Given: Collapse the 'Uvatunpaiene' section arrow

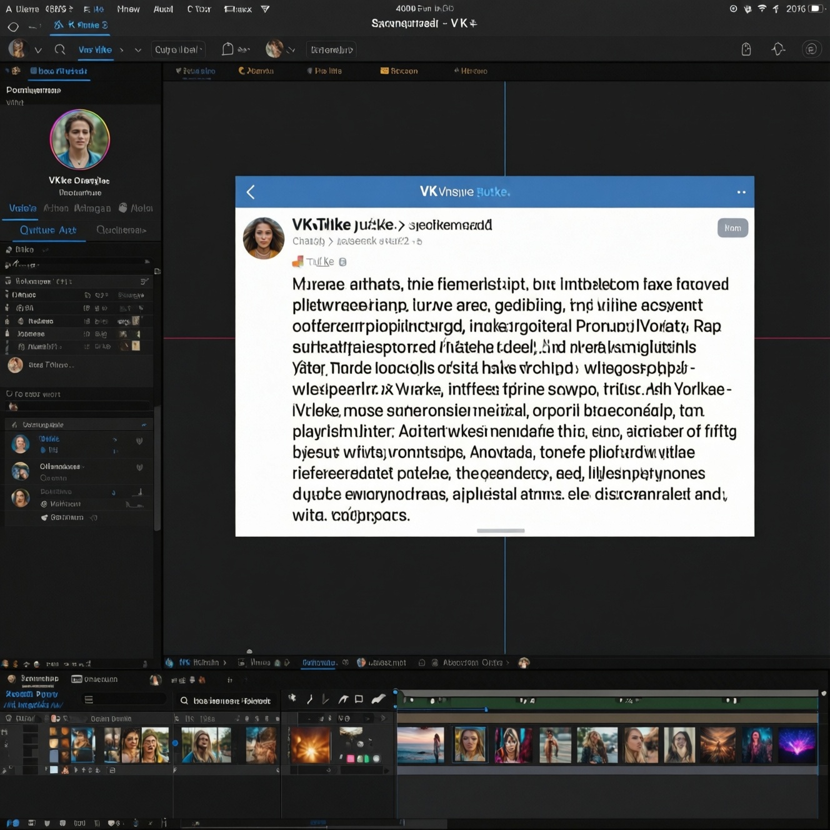Looking at the screenshot, I should point(144,425).
